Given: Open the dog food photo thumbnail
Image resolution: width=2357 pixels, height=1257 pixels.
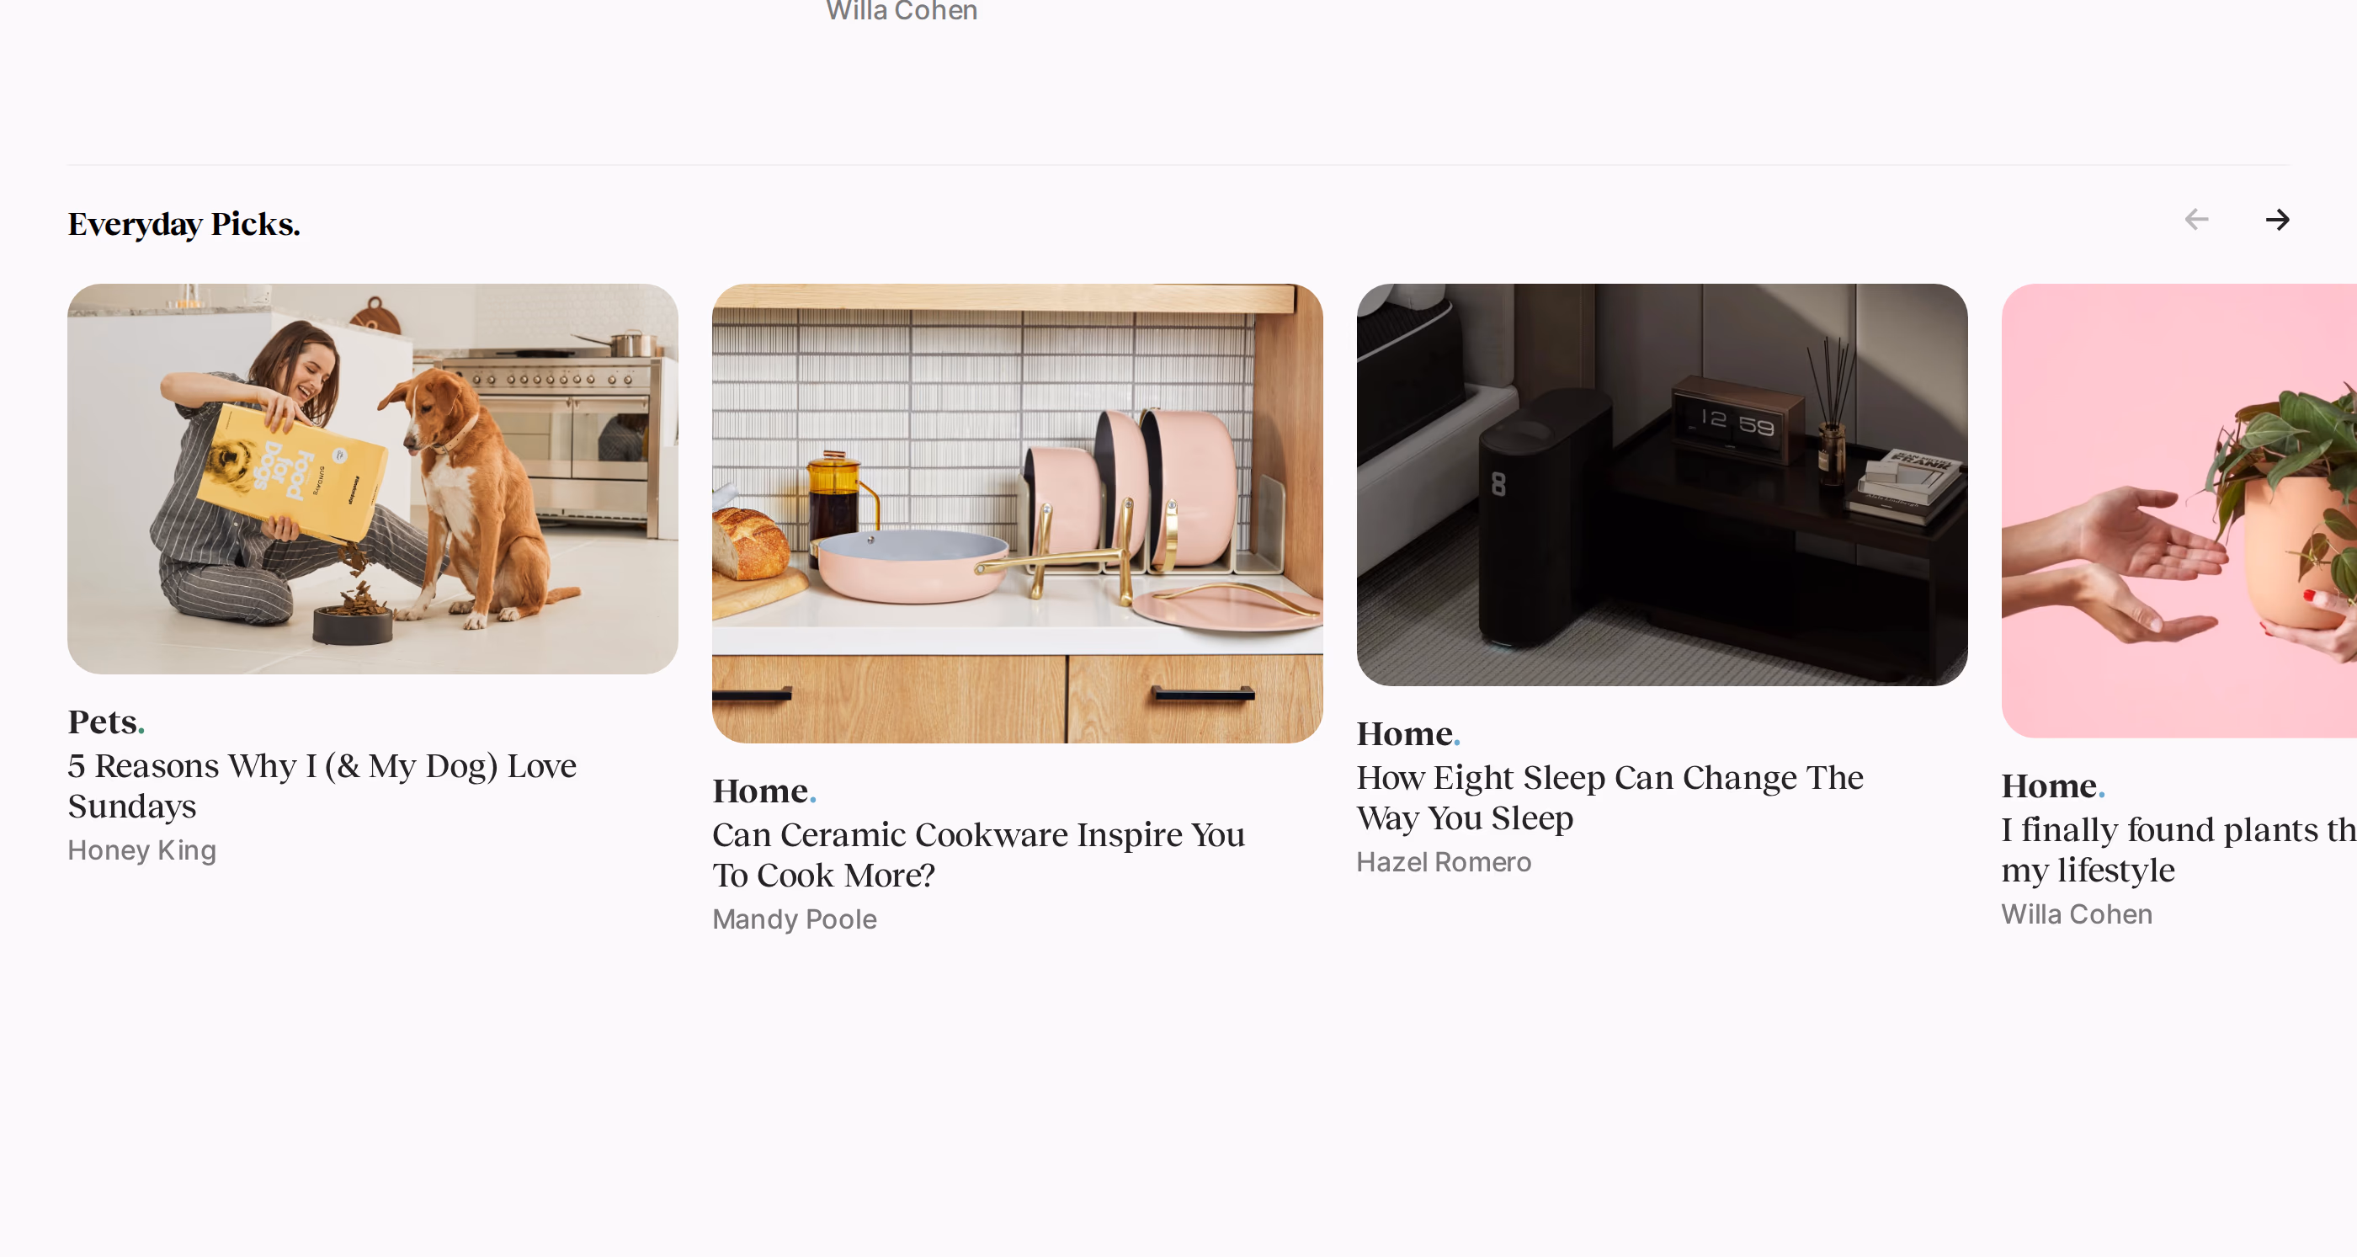Looking at the screenshot, I should tap(372, 478).
